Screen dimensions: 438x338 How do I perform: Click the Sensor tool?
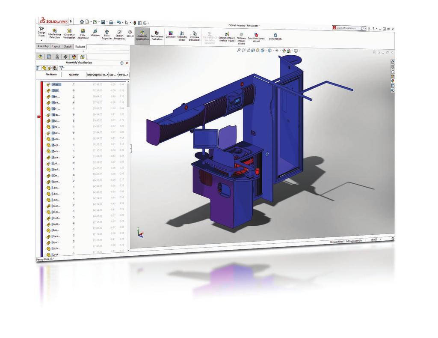(130, 34)
